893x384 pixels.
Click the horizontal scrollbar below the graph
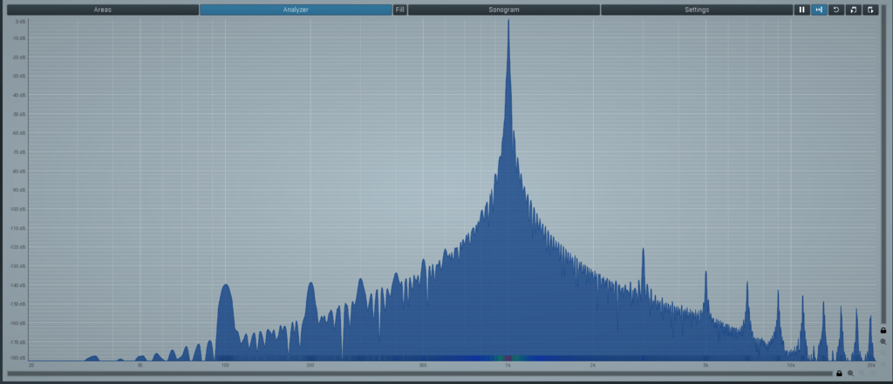(x=419, y=374)
